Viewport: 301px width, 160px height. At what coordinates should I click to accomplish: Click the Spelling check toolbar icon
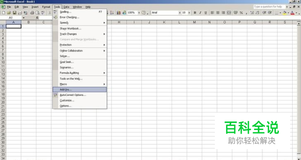tap(43, 13)
